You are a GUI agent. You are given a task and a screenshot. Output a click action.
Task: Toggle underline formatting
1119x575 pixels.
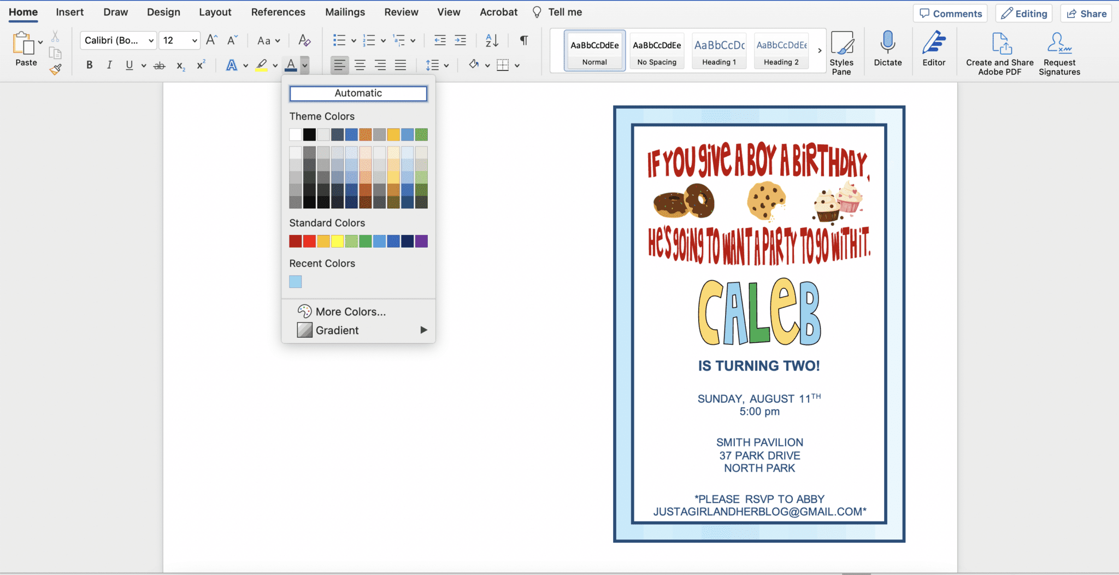[129, 66]
